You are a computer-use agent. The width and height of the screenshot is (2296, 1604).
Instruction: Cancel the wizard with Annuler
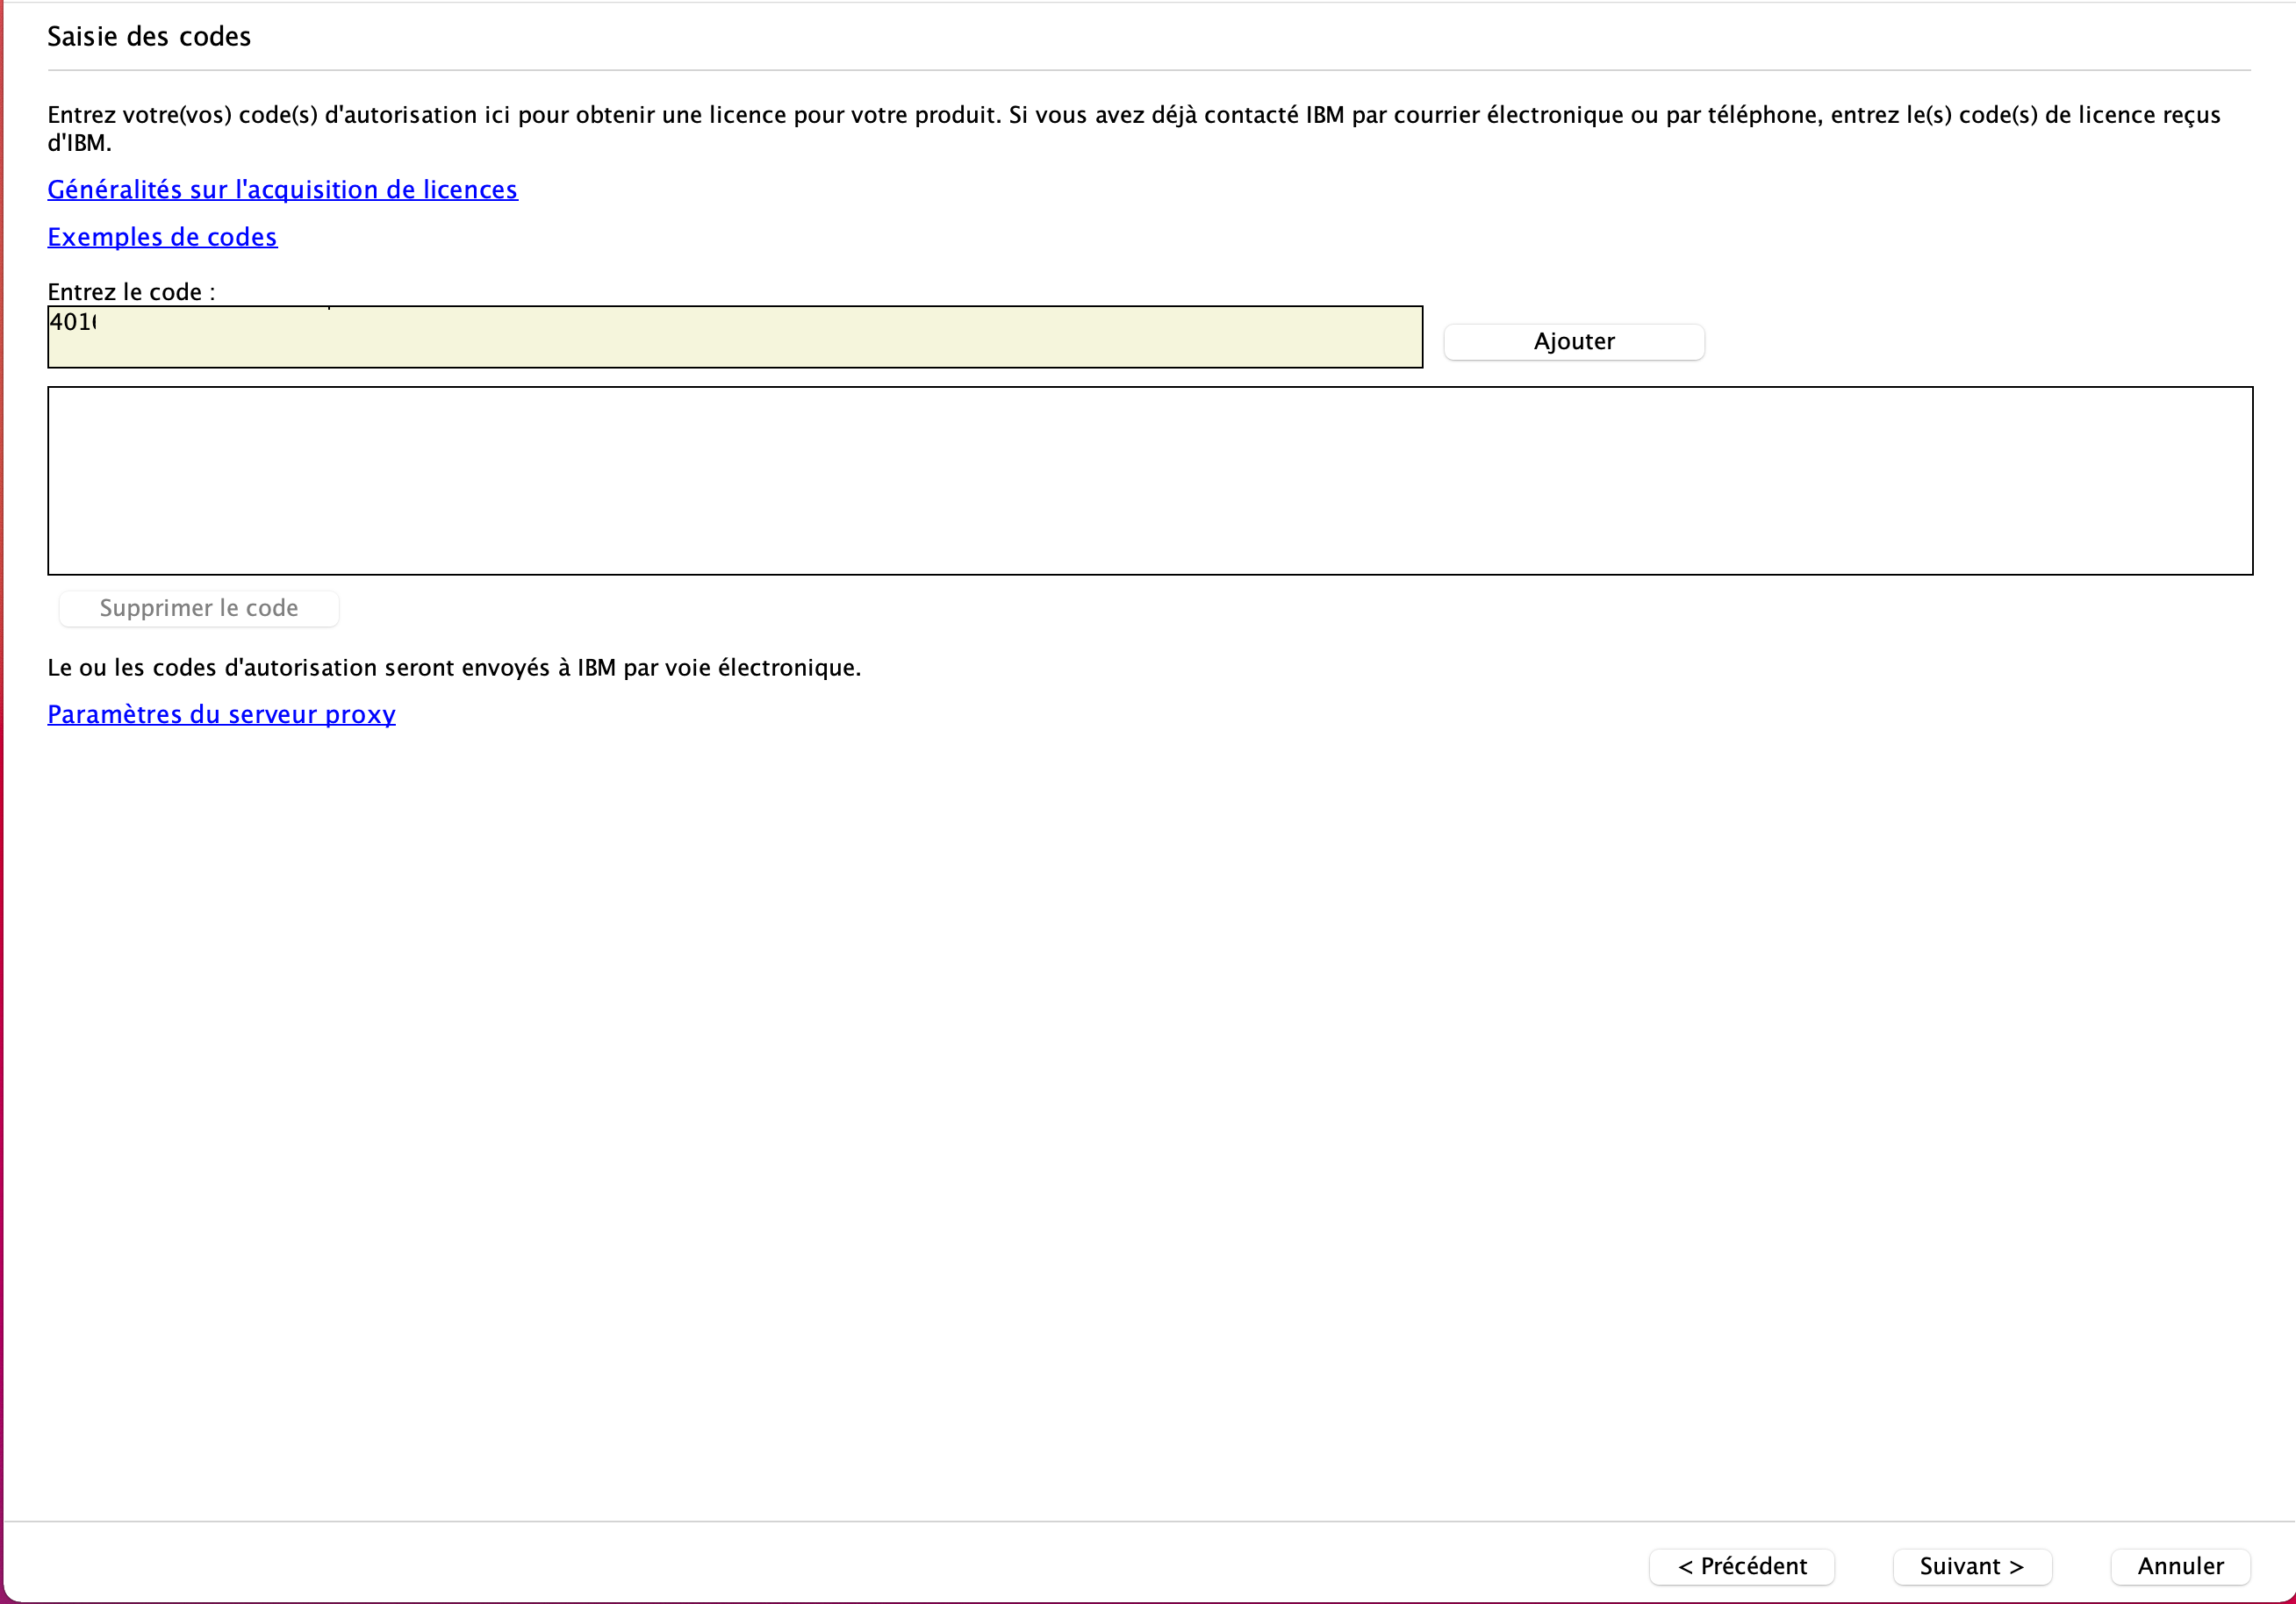pos(2180,1566)
